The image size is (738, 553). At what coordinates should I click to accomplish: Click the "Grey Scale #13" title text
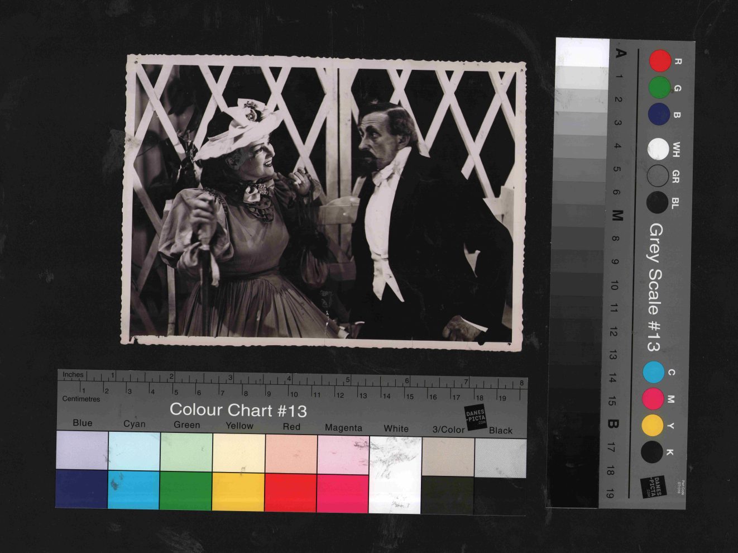pyautogui.click(x=654, y=288)
